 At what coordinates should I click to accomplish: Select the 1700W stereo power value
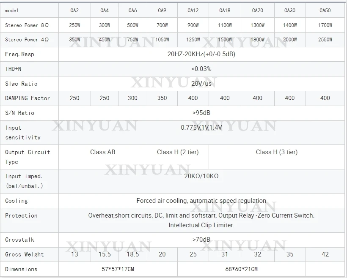coord(325,25)
